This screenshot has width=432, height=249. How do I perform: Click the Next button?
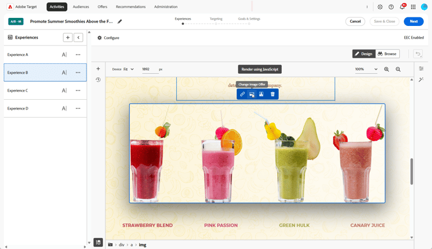coord(414,21)
